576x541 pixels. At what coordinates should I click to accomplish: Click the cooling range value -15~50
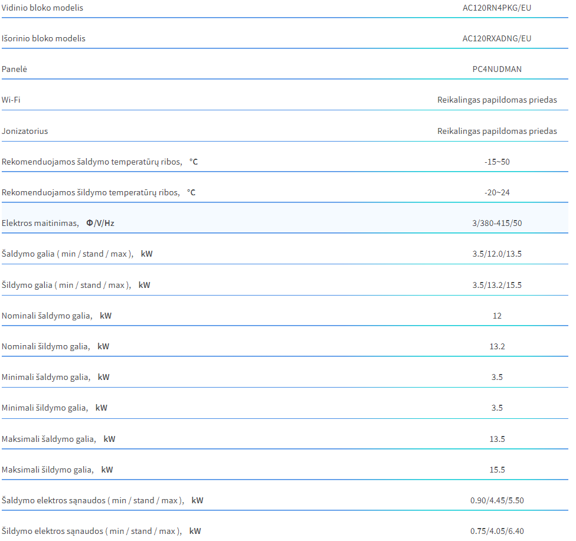pyautogui.click(x=497, y=162)
